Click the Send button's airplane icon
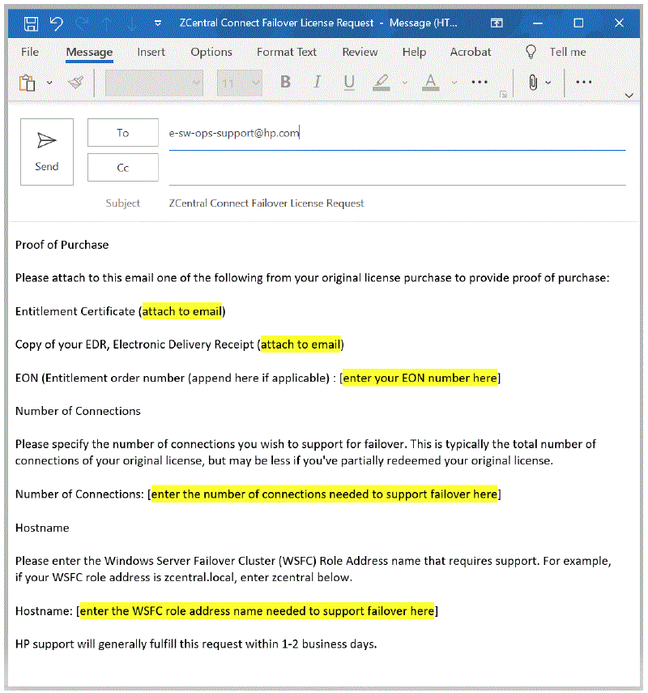Screen dimensions: 648x693 coord(46,139)
